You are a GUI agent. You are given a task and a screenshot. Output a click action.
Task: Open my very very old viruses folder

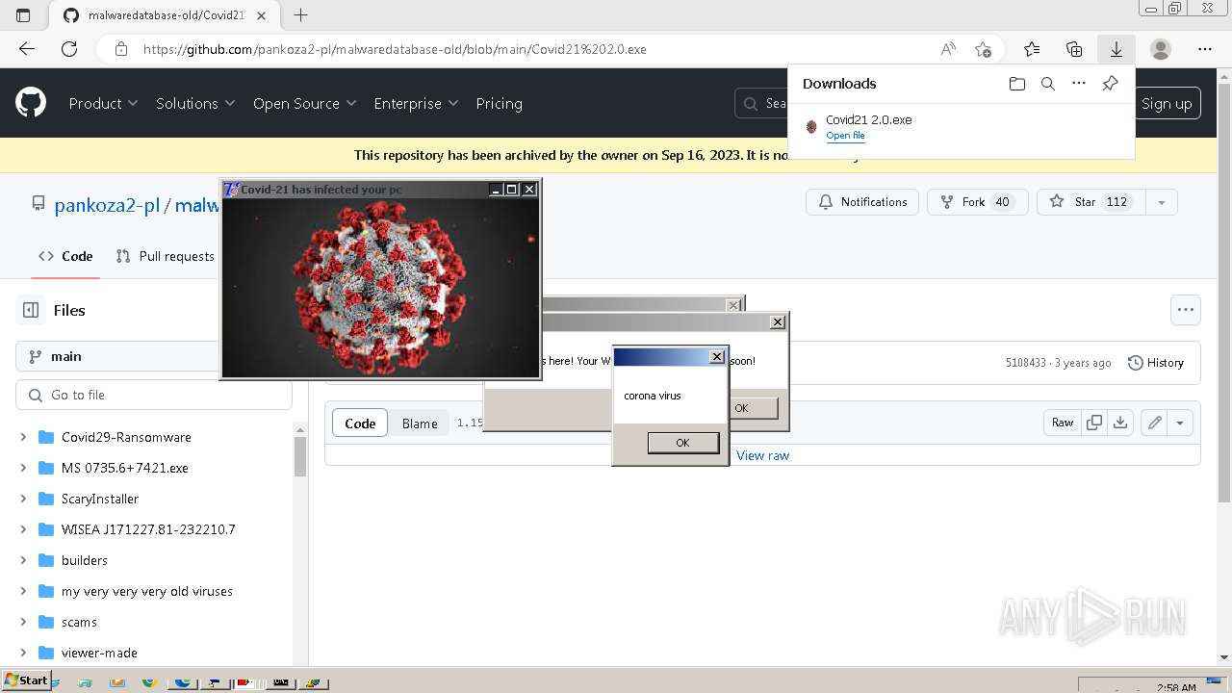coord(147,591)
